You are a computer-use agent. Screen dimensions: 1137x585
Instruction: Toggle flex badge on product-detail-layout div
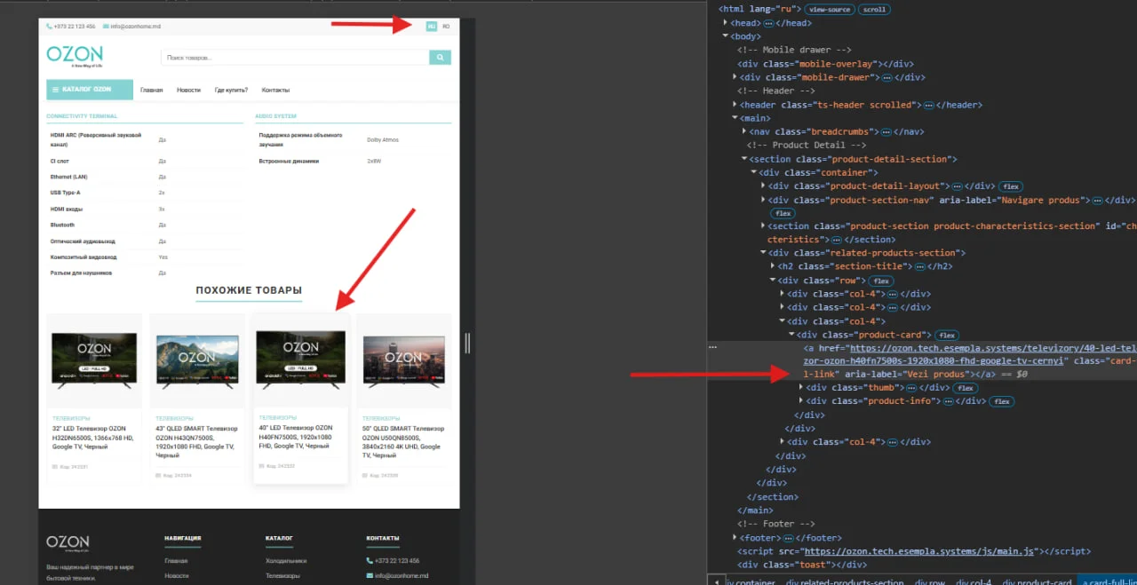(1010, 186)
